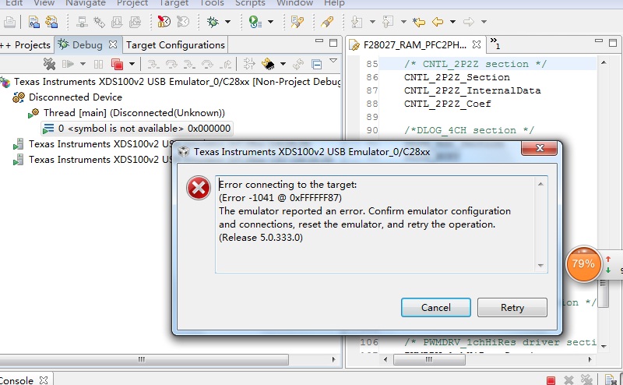The height and width of the screenshot is (385, 623).
Task: Click scroll-down arrow in error message box
Action: 540,265
